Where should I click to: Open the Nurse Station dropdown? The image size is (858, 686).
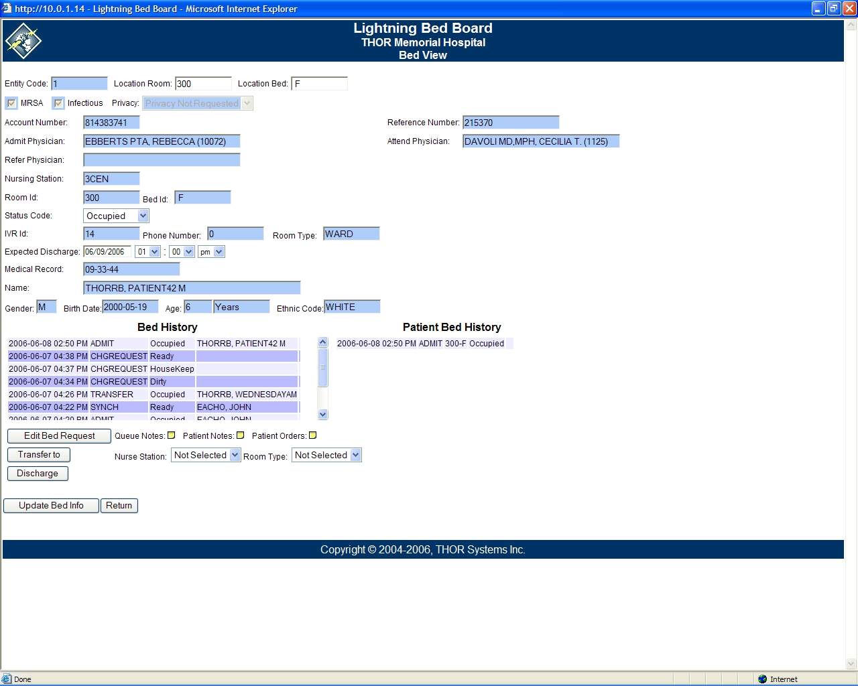point(206,455)
